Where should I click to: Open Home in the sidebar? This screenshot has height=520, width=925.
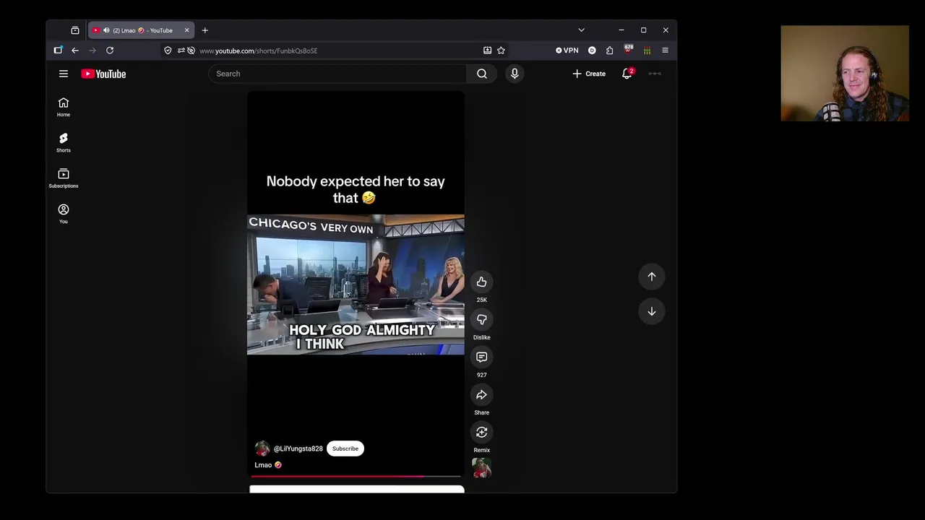point(64,107)
